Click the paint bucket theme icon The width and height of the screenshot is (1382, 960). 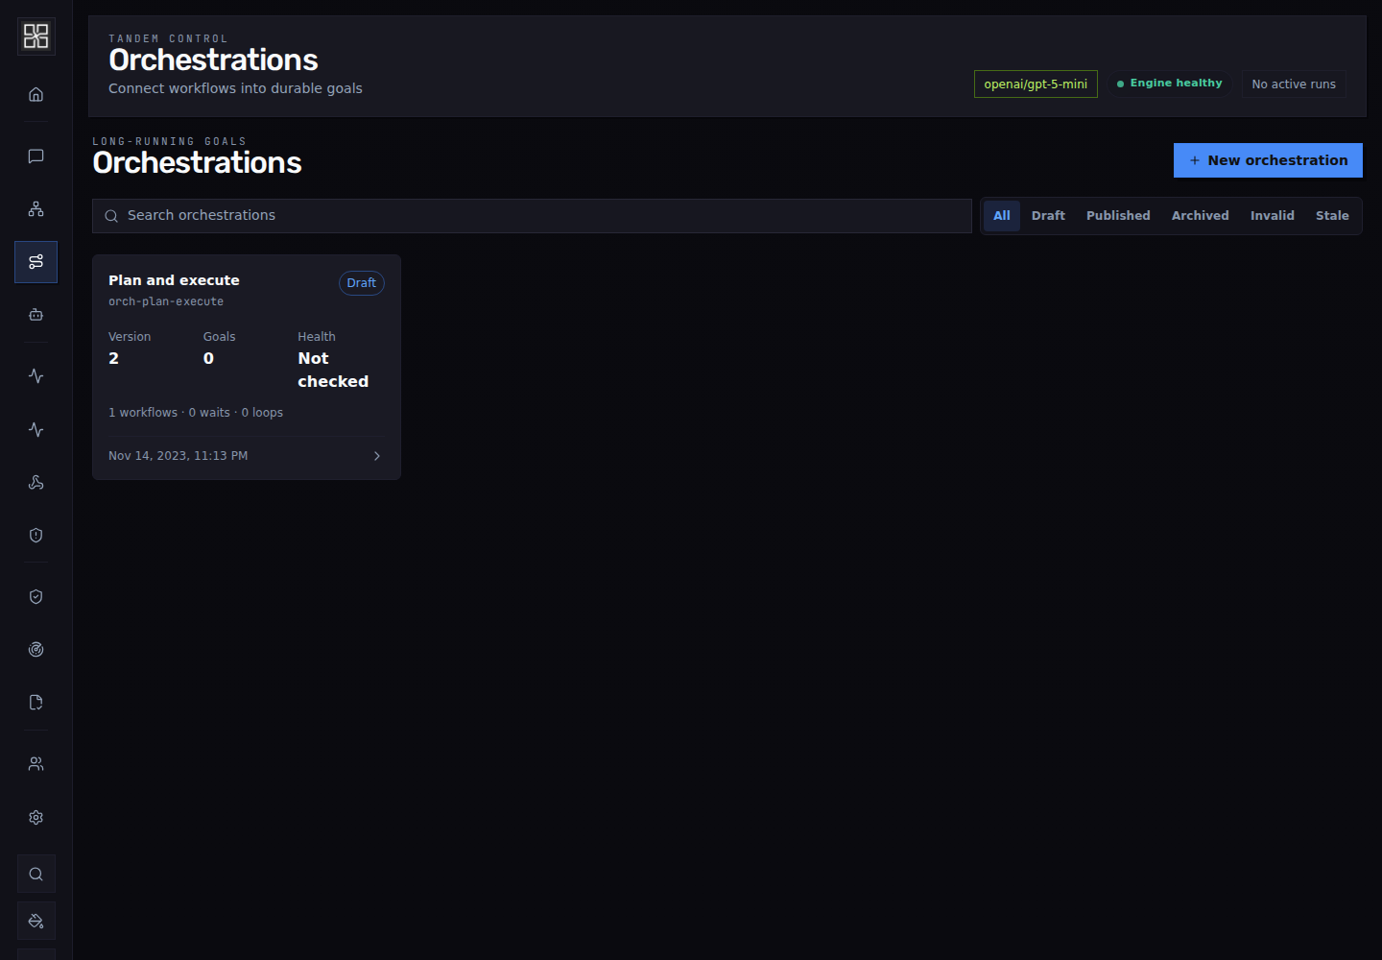[x=36, y=922]
